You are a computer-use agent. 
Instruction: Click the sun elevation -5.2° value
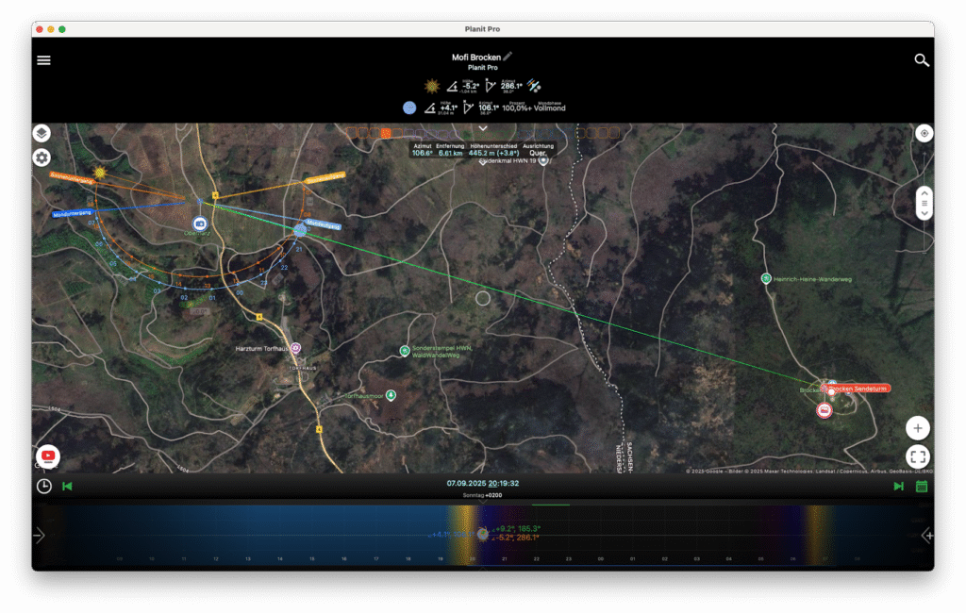[472, 86]
